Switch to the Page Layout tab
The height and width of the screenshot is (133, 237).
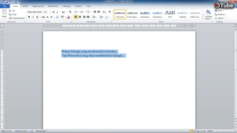click(x=38, y=6)
